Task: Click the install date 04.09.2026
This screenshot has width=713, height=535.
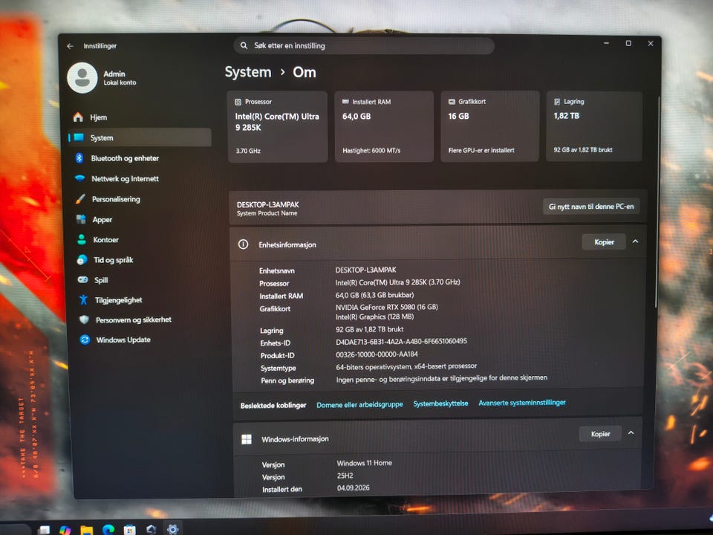Action: pyautogui.click(x=353, y=487)
